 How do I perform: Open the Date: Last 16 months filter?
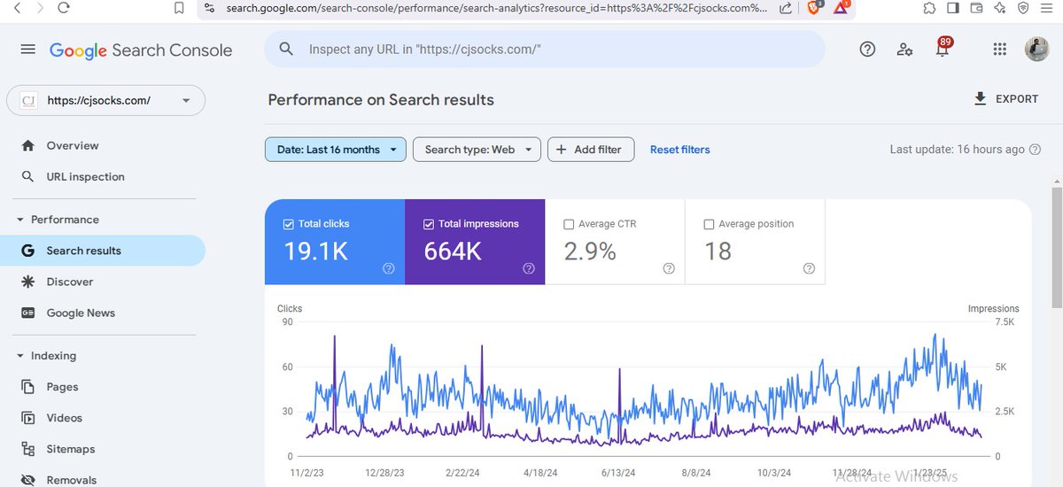point(336,150)
